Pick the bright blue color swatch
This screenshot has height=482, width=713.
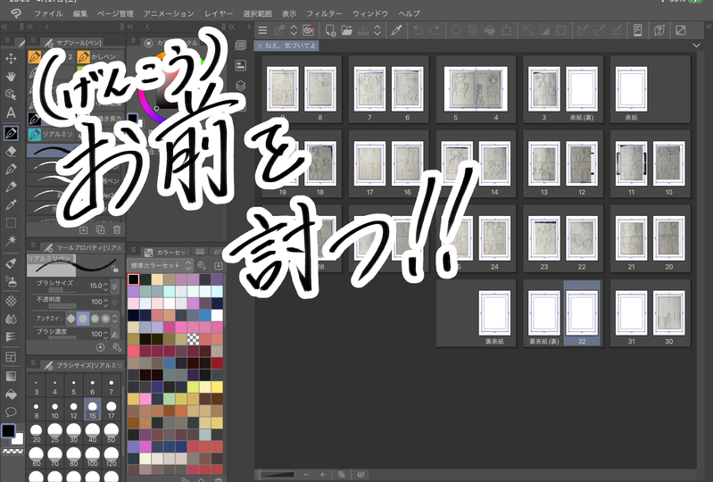205,315
